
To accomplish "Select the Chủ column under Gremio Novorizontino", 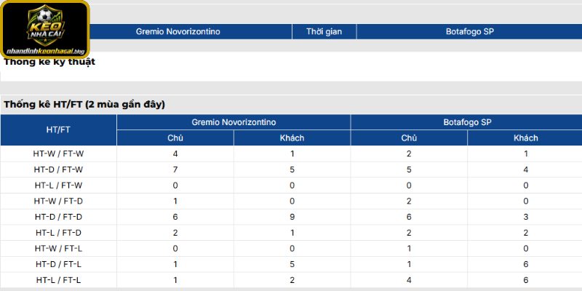I will point(175,138).
